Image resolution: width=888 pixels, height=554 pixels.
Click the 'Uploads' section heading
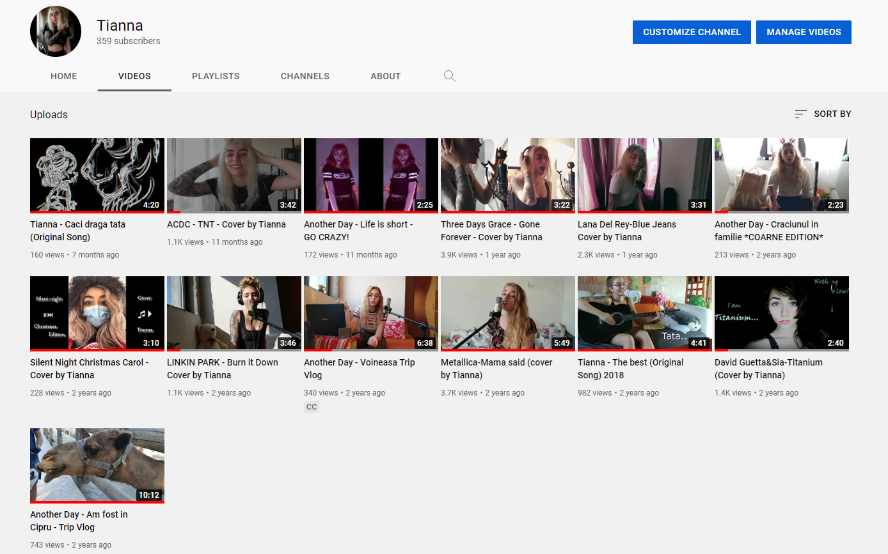click(49, 114)
